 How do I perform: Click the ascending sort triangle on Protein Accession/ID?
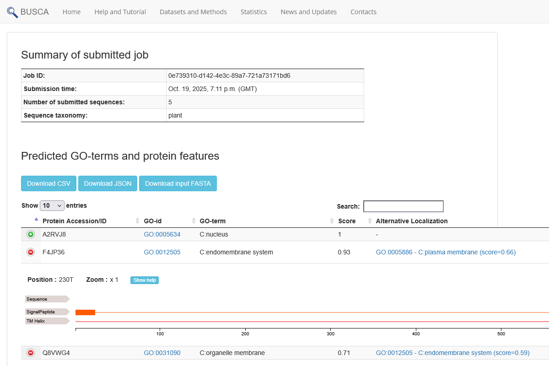37,219
